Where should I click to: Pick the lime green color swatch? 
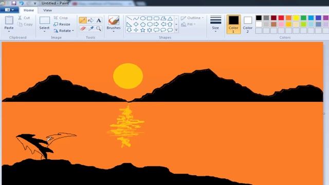click(x=303, y=24)
